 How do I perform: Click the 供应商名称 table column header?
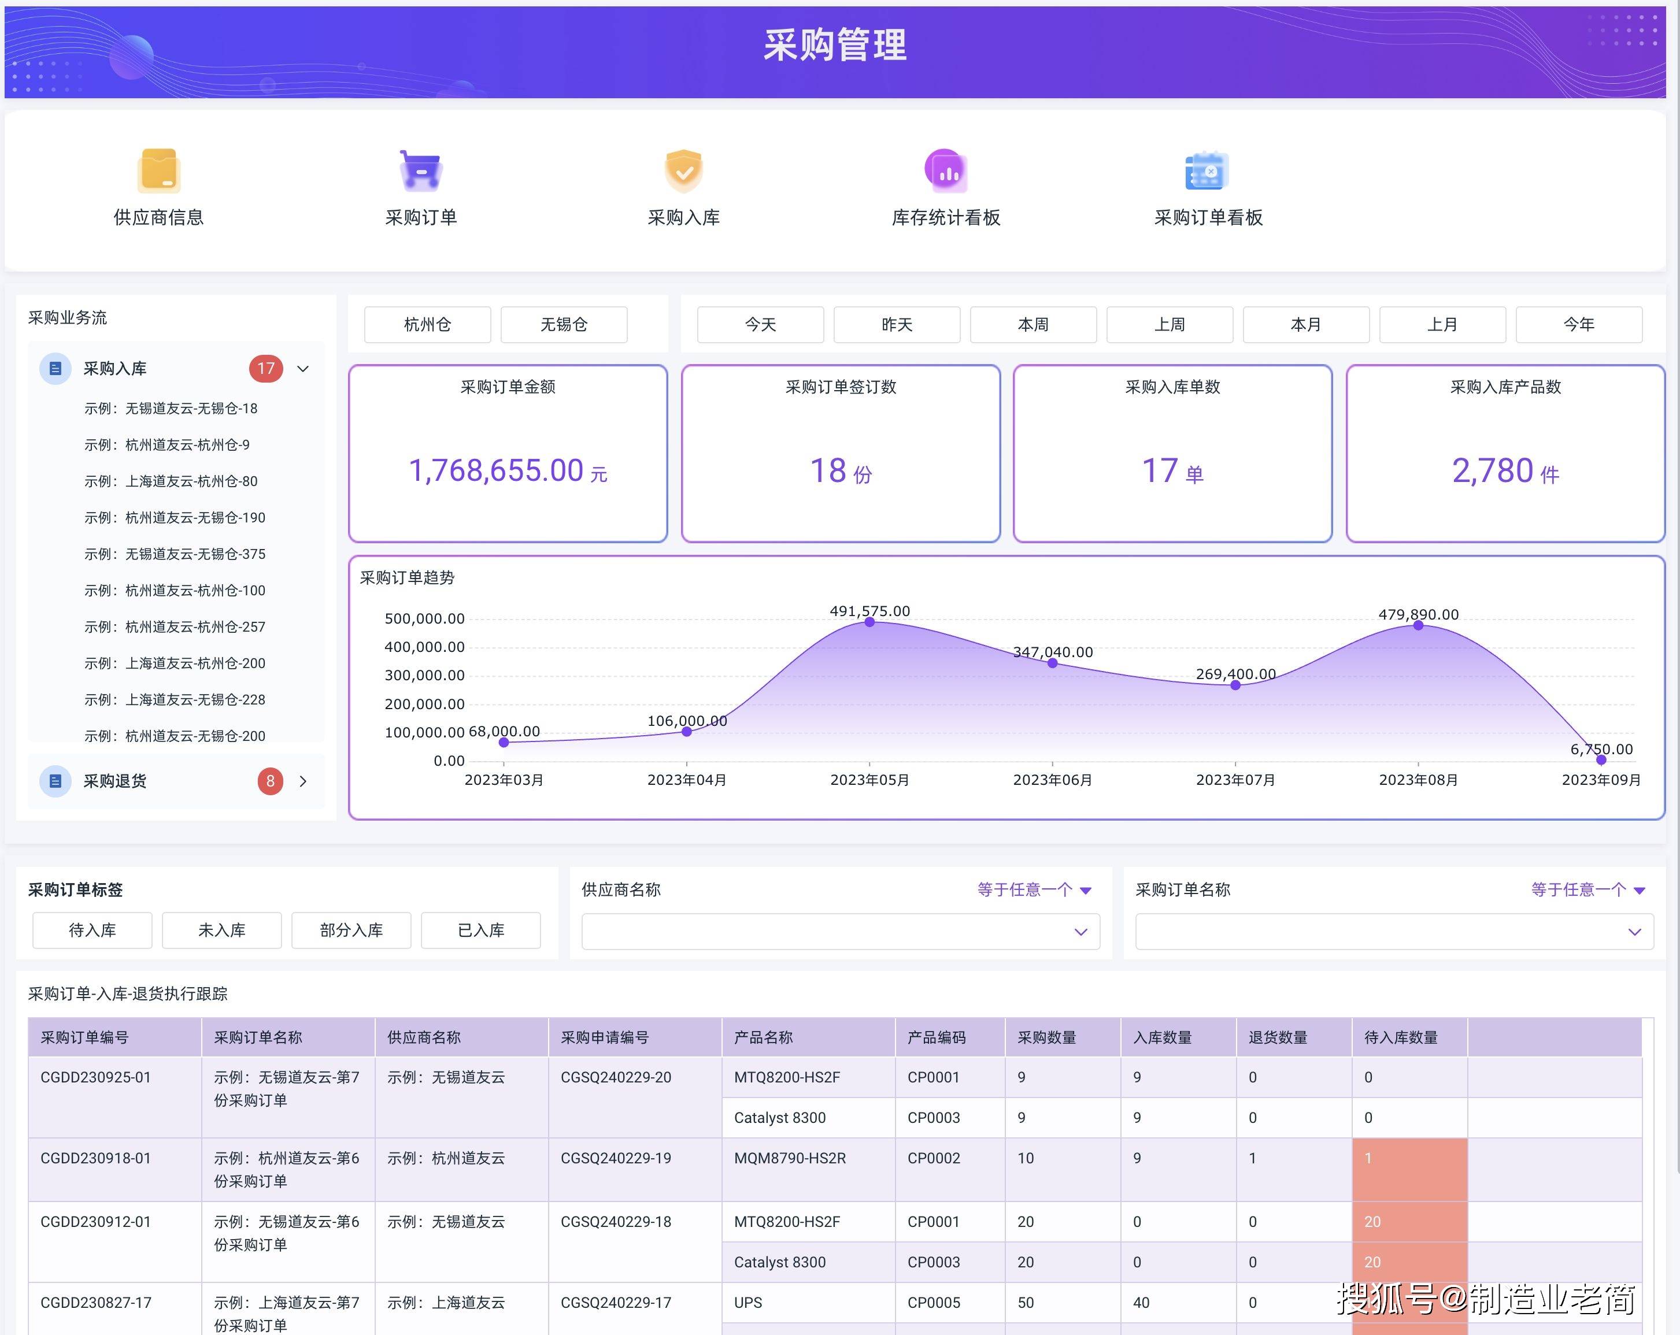click(x=462, y=1037)
